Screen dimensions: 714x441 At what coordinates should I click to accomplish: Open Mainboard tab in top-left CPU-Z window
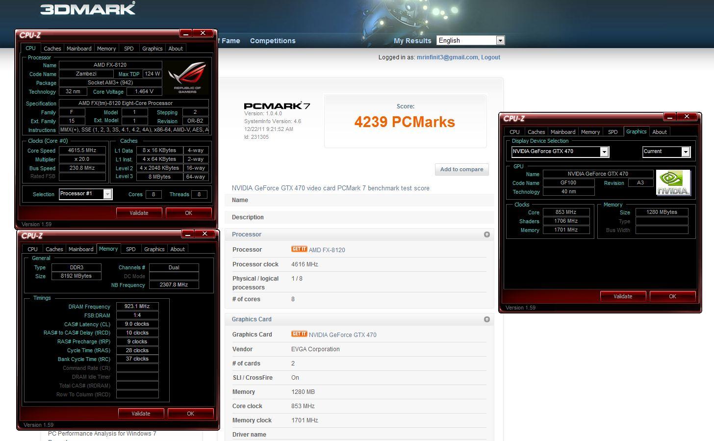tap(79, 49)
